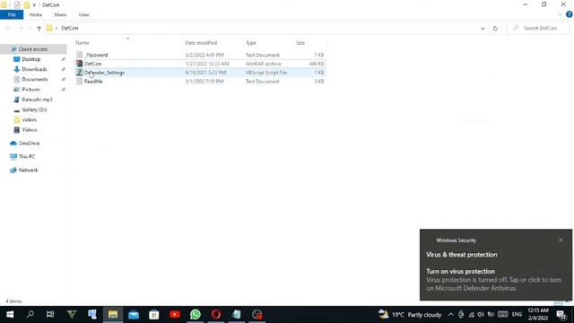This screenshot has width=574, height=323.
Task: Navigate forward in File Explorer
Action: (21, 28)
